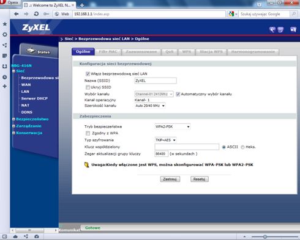
Task: Open the channel selection dropdown
Action: coord(154,94)
